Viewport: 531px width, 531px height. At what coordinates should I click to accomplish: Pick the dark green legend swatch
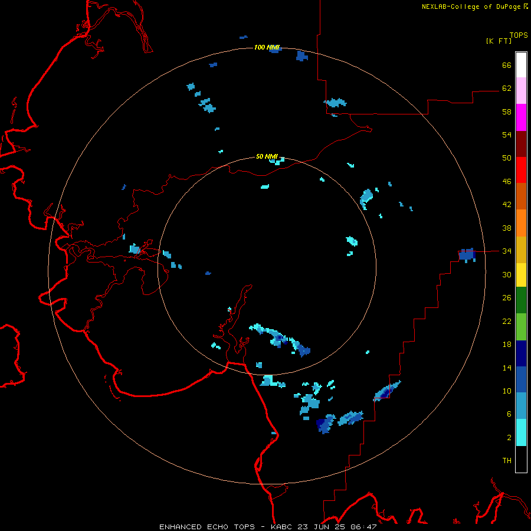pyautogui.click(x=521, y=300)
